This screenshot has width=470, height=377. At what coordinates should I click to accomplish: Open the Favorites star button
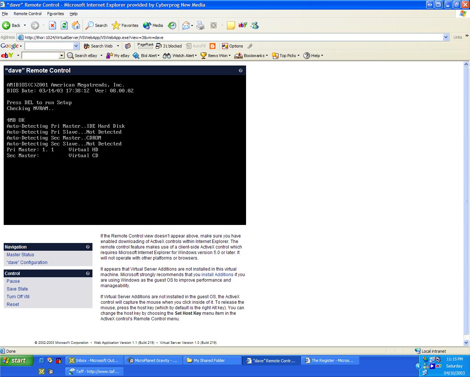[125, 25]
